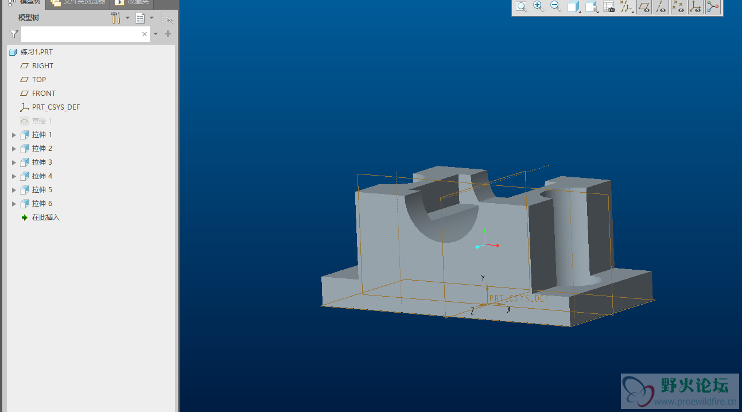Click the plus icon beside search
Screen dimensions: 742x412
click(168, 34)
